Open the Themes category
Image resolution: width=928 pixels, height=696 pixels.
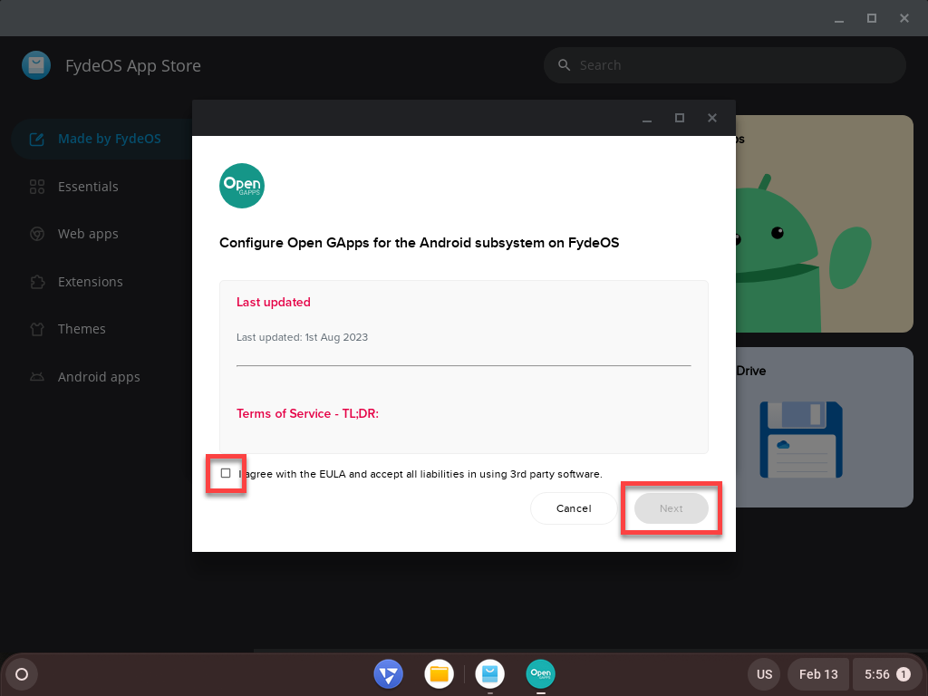[82, 329]
